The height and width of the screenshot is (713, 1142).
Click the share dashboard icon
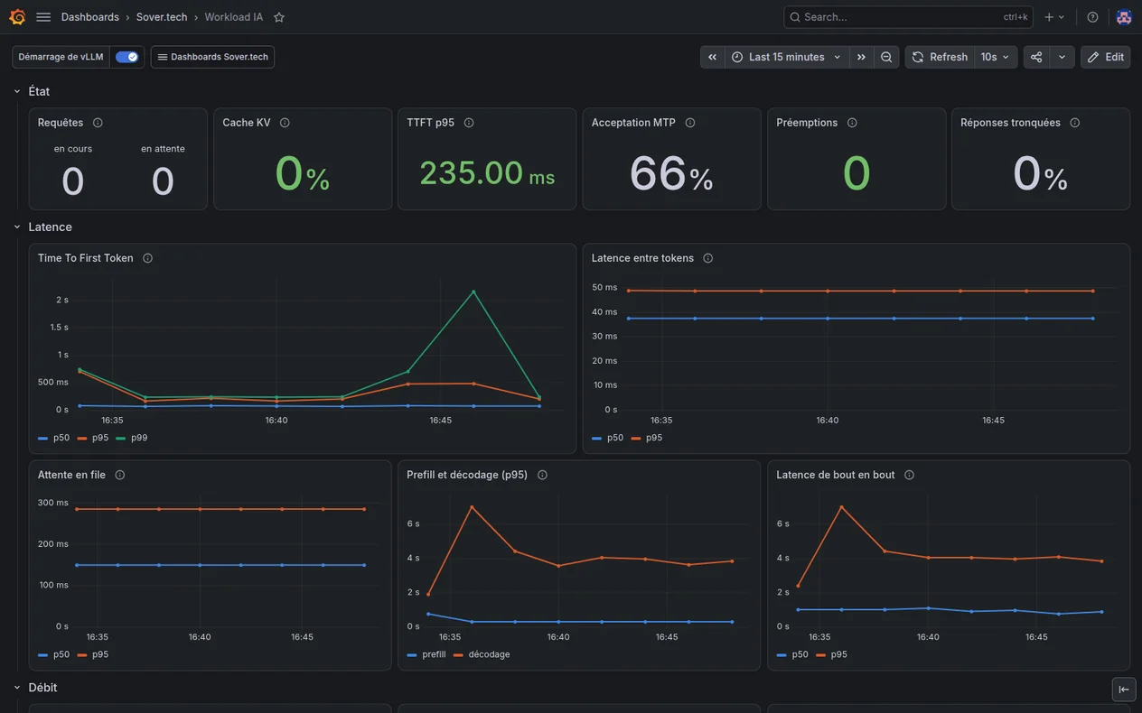pos(1036,57)
